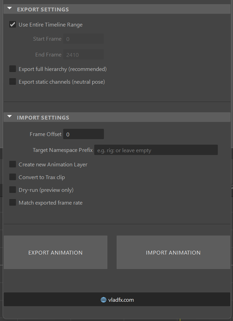
Task: Click the IMPORT SETTINGS header title
Action: point(43,117)
